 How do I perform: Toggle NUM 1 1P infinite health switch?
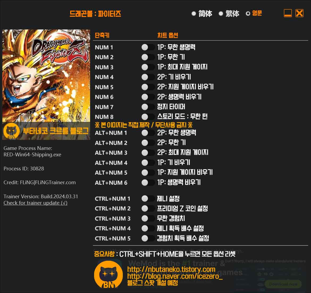(148, 47)
